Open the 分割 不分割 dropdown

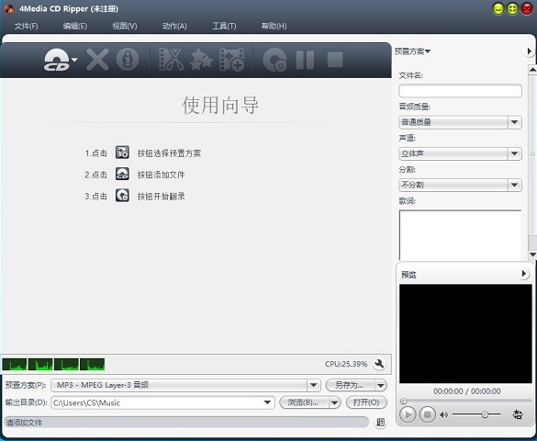pyautogui.click(x=460, y=185)
